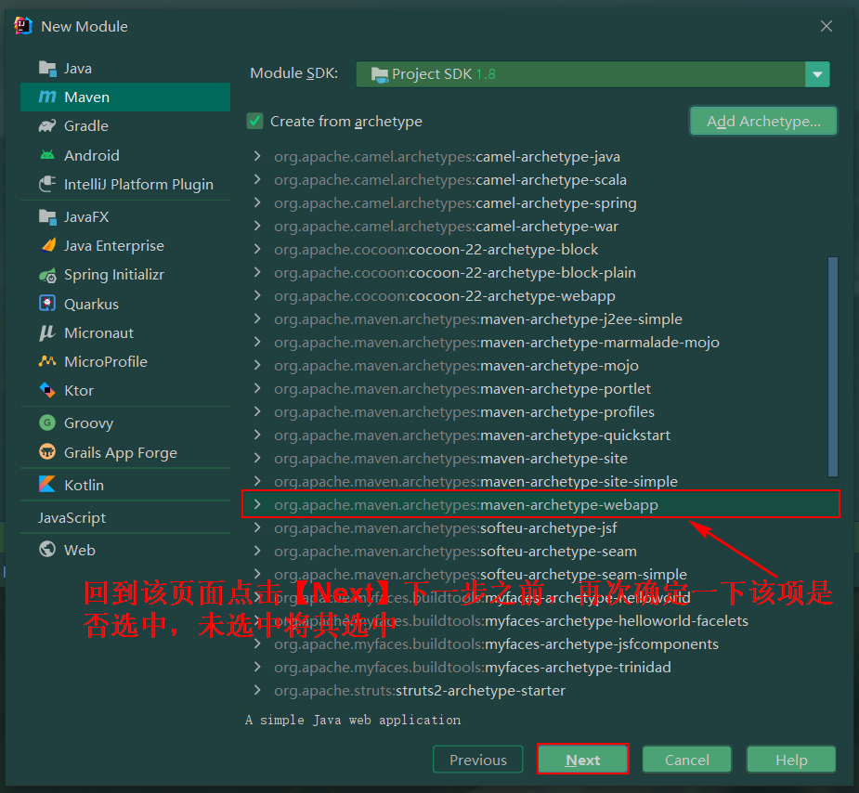Click the Add Archetype button
This screenshot has width=859, height=793.
click(762, 121)
